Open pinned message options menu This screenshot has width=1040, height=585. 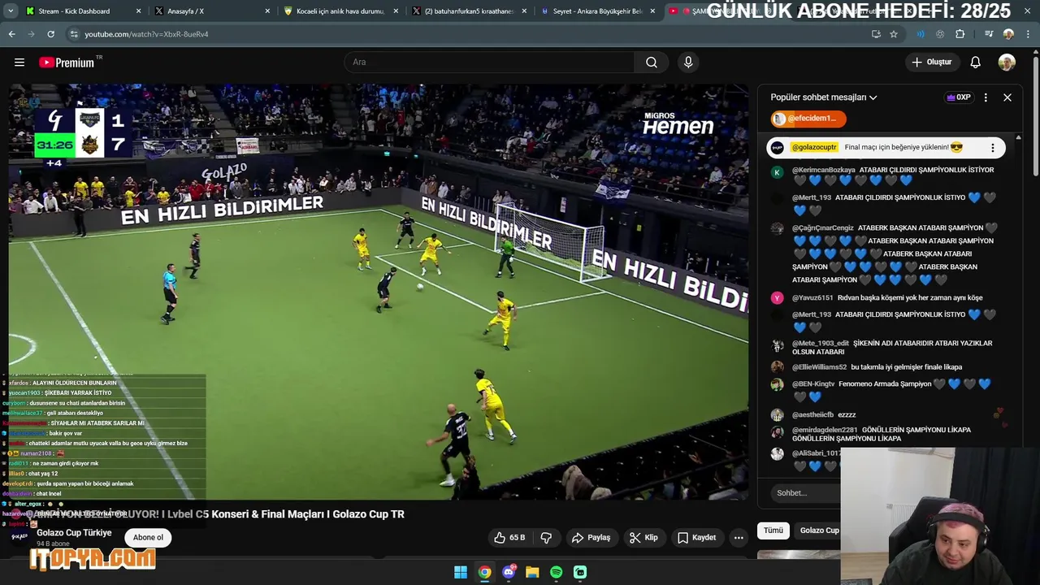click(x=992, y=148)
